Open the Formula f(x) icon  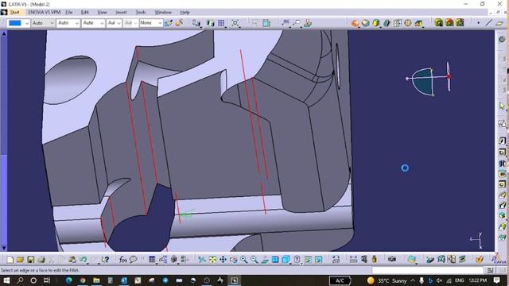point(122,260)
